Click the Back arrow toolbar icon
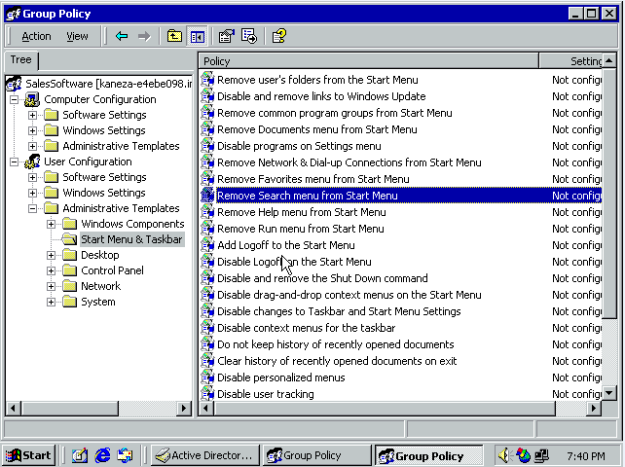Image resolution: width=625 pixels, height=467 pixels. [122, 37]
